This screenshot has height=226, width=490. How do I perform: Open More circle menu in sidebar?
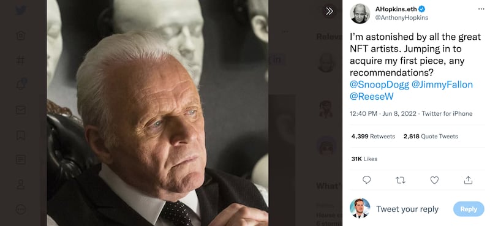(x=21, y=209)
